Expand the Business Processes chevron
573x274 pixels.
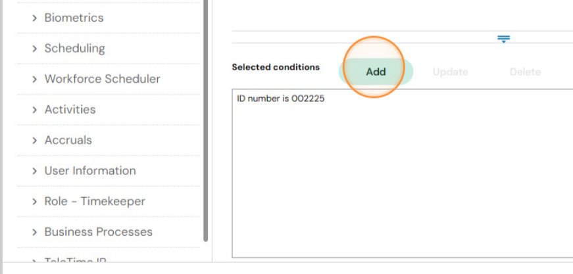pyautogui.click(x=34, y=232)
